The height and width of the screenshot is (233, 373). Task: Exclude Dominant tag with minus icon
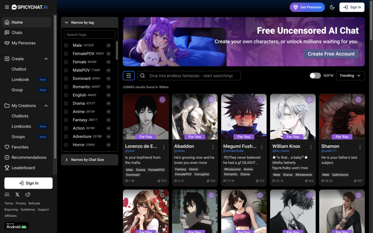click(109, 79)
